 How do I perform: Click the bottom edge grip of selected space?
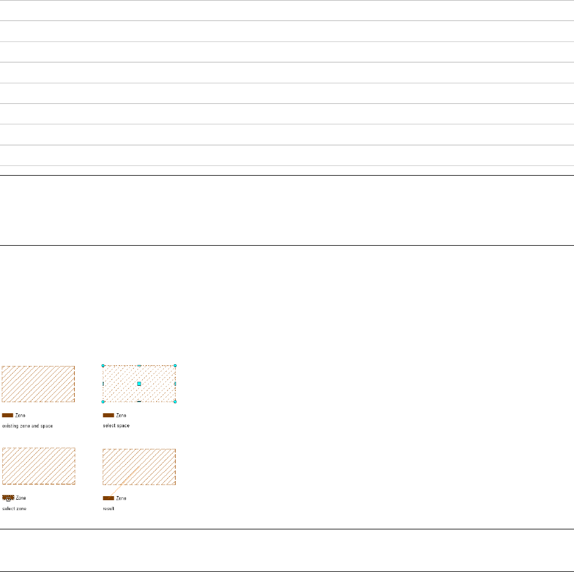coord(139,402)
